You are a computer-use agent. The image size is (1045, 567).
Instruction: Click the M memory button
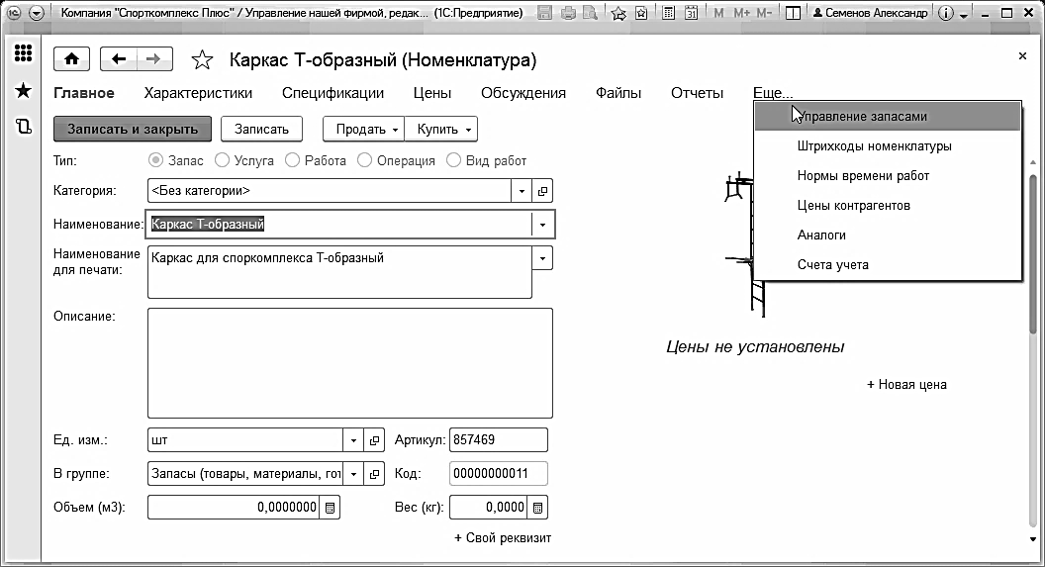tap(718, 13)
